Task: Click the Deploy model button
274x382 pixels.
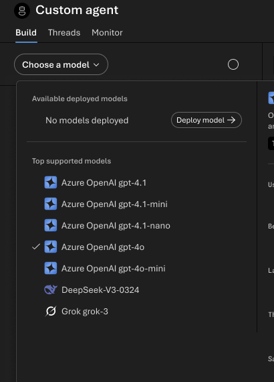Action: coord(207,120)
